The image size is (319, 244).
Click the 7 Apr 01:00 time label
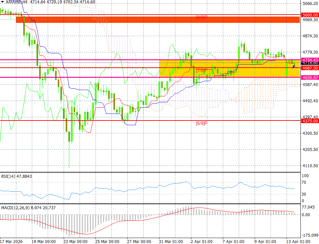234,242
